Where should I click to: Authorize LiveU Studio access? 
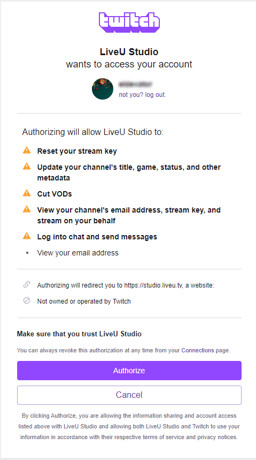click(x=129, y=371)
